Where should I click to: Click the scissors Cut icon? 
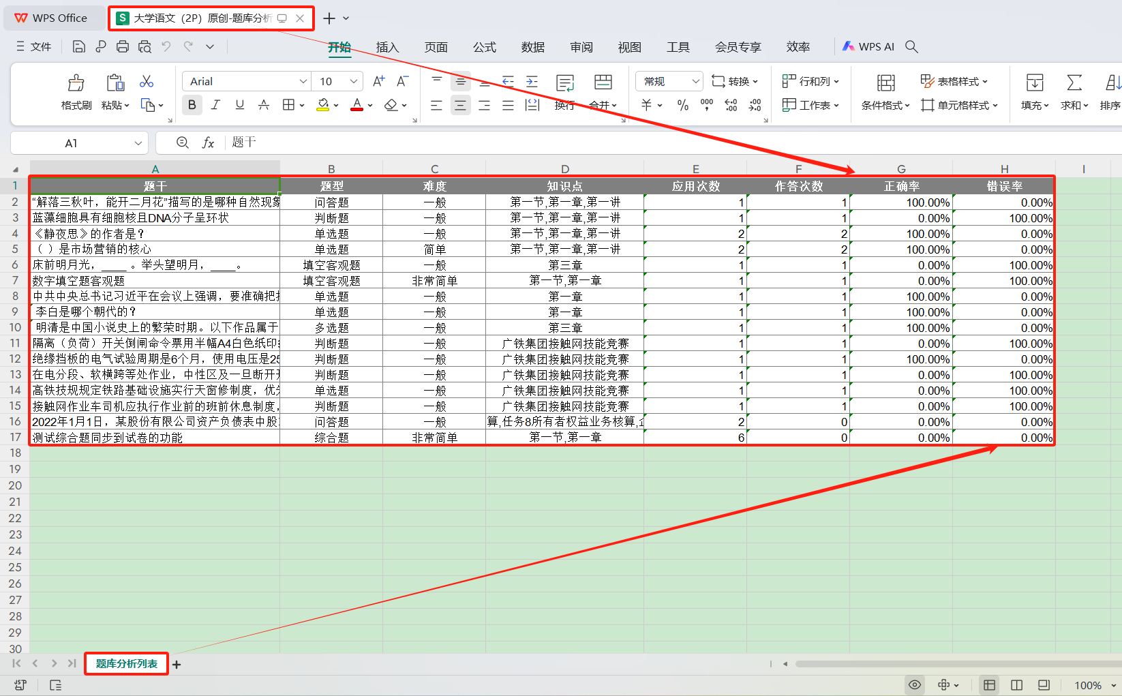147,82
